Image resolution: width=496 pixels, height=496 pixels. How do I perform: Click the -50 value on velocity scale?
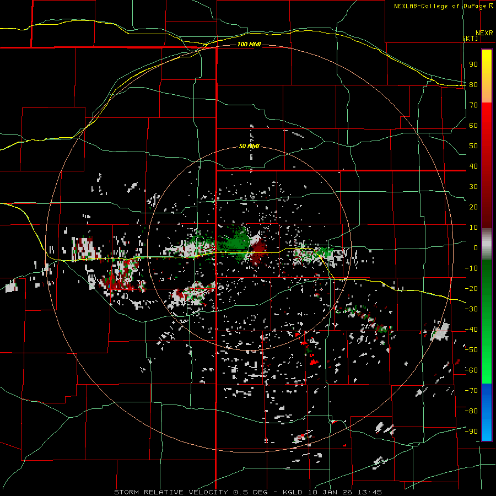pyautogui.click(x=471, y=350)
